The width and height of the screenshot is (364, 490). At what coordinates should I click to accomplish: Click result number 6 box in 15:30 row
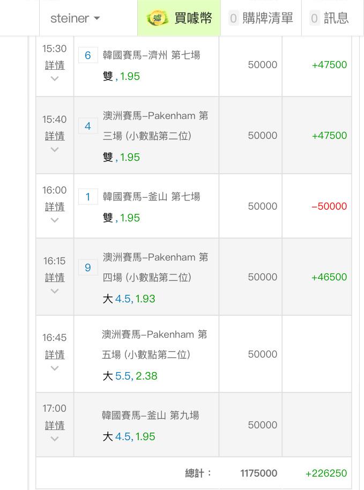tap(88, 55)
